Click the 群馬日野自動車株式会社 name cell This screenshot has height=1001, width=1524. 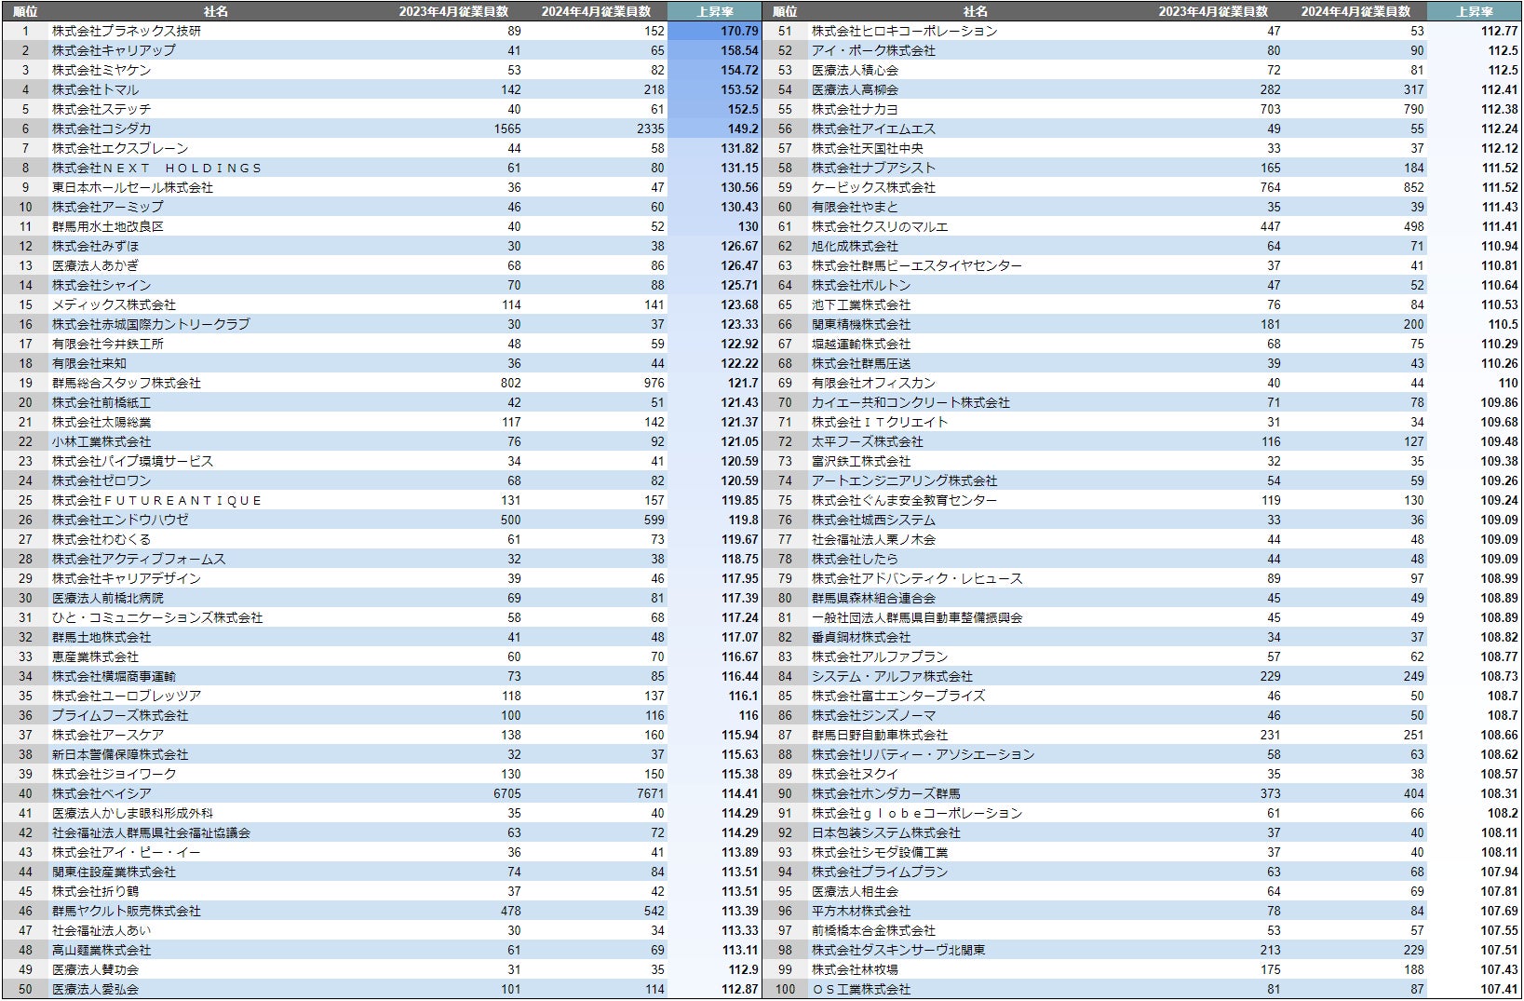pos(880,735)
